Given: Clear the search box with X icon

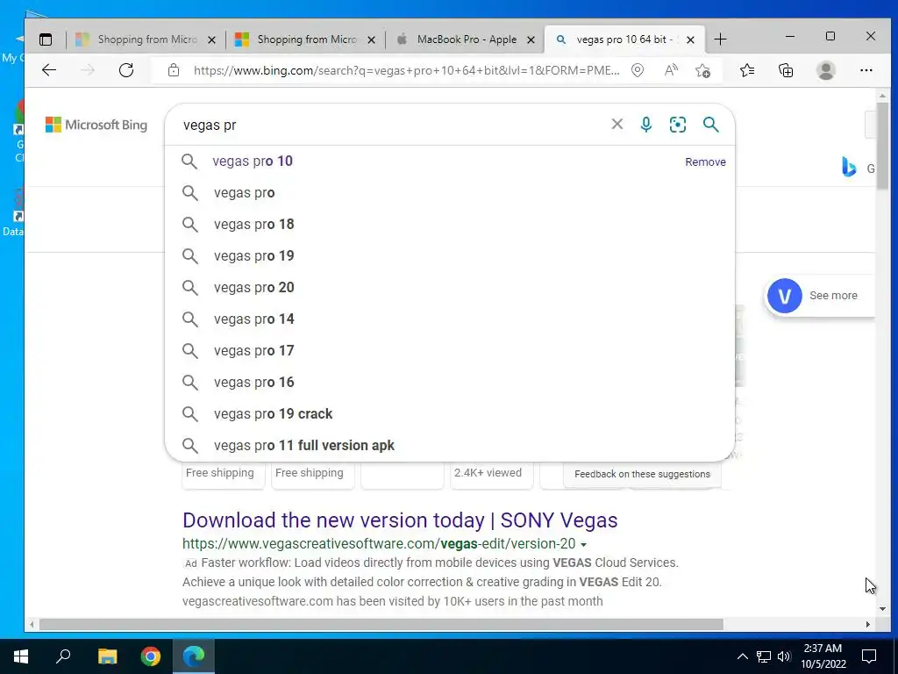Looking at the screenshot, I should (616, 125).
